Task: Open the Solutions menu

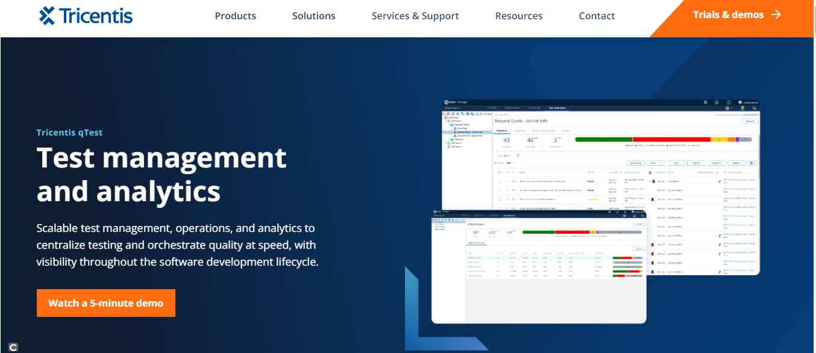Action: [x=314, y=16]
